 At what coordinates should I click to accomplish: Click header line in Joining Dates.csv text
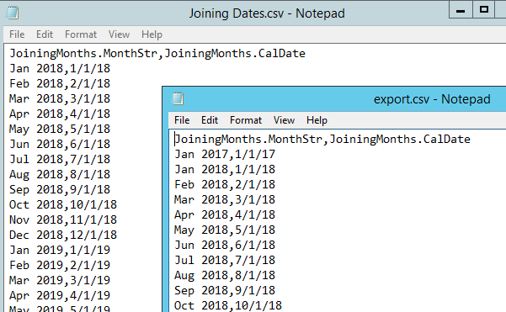[x=157, y=54]
